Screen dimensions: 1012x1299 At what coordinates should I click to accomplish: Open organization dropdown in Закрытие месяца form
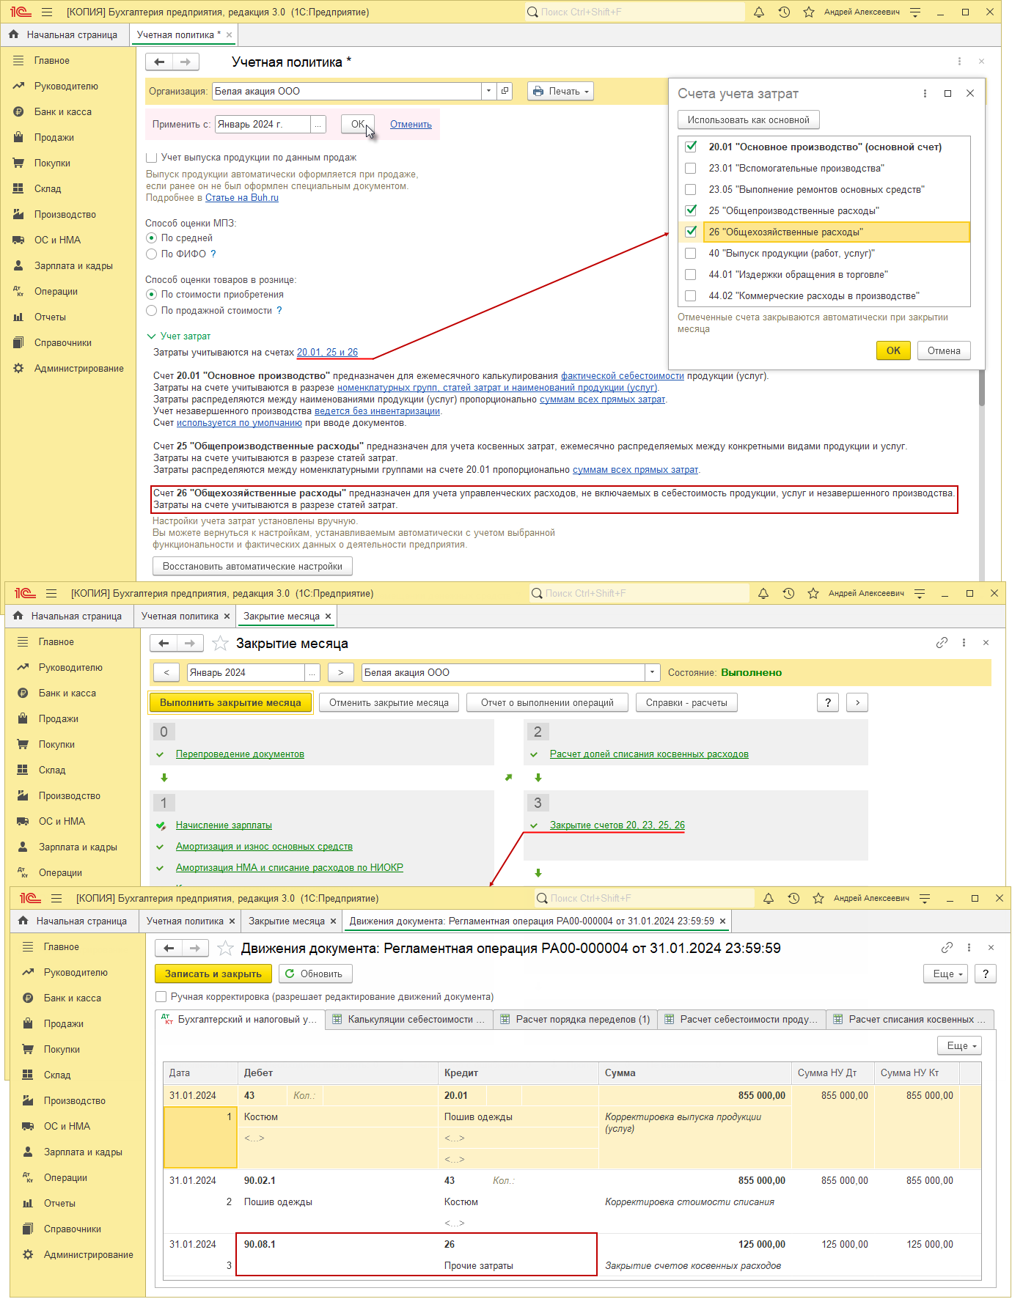click(652, 673)
